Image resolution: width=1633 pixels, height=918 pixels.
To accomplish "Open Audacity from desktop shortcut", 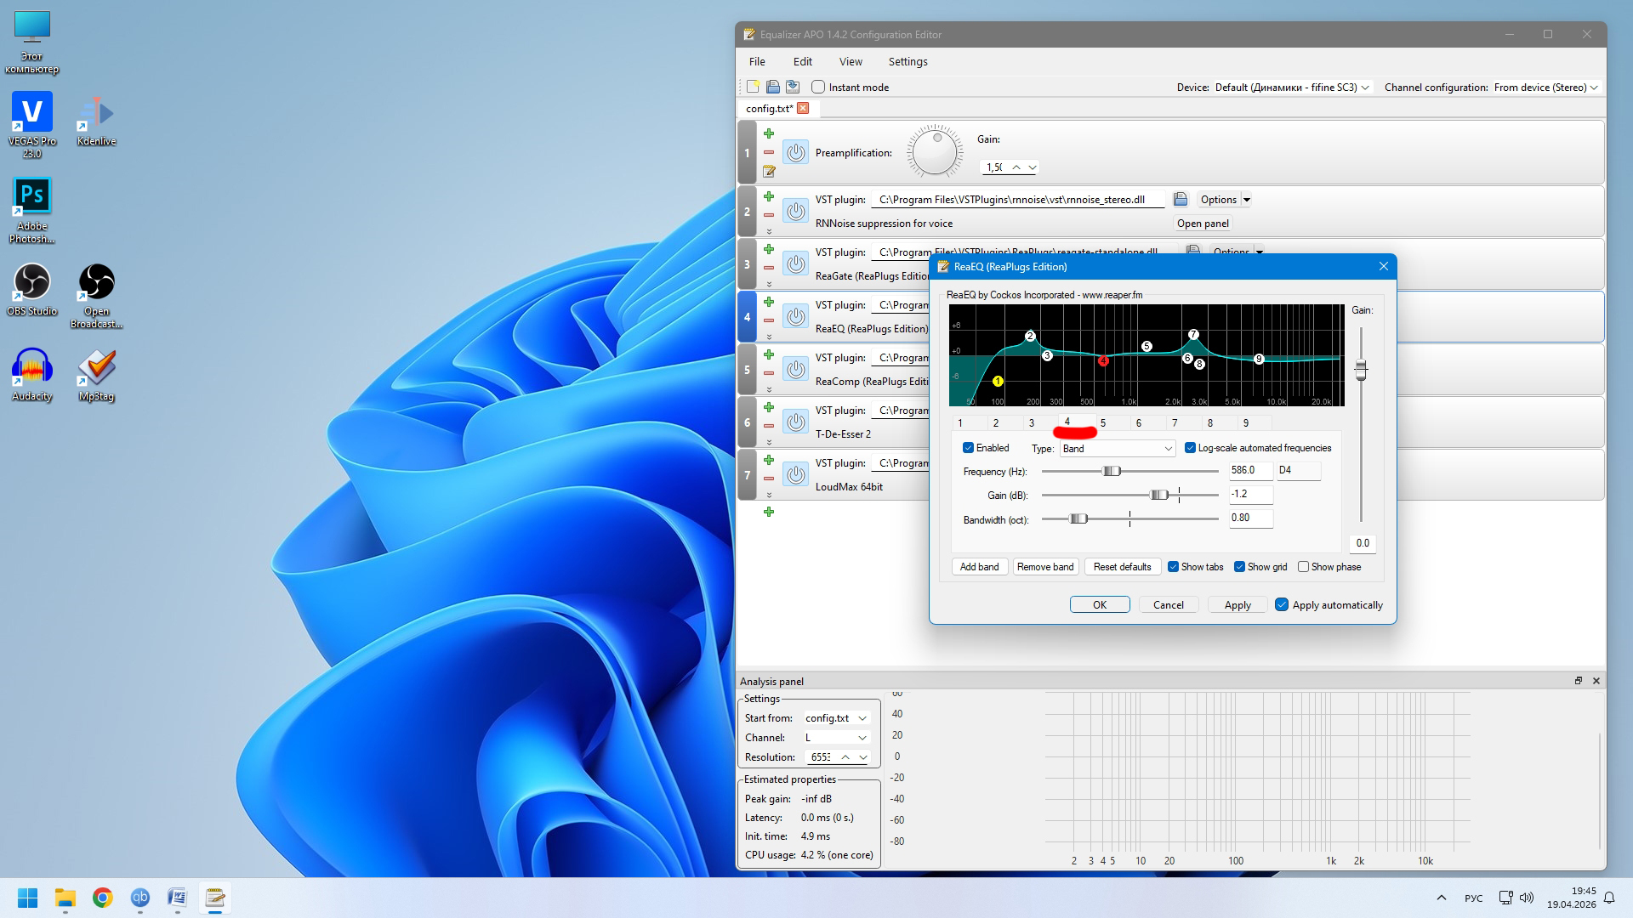I will pyautogui.click(x=32, y=374).
